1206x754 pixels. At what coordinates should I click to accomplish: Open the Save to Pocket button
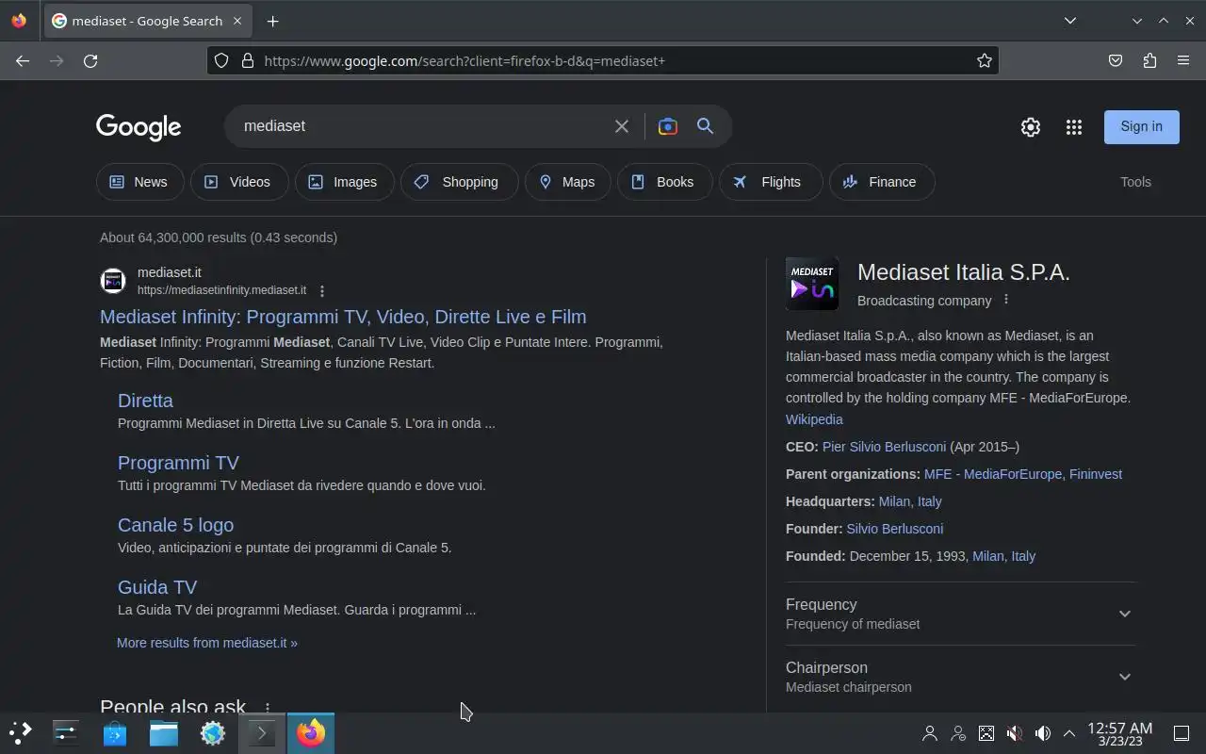click(1116, 60)
